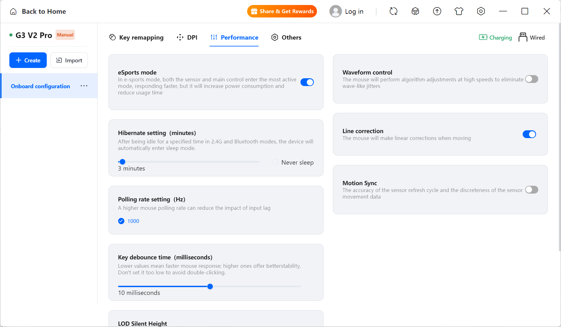The image size is (561, 327).
Task: Open the Onboard configuration three-dots menu
Action: (x=84, y=86)
